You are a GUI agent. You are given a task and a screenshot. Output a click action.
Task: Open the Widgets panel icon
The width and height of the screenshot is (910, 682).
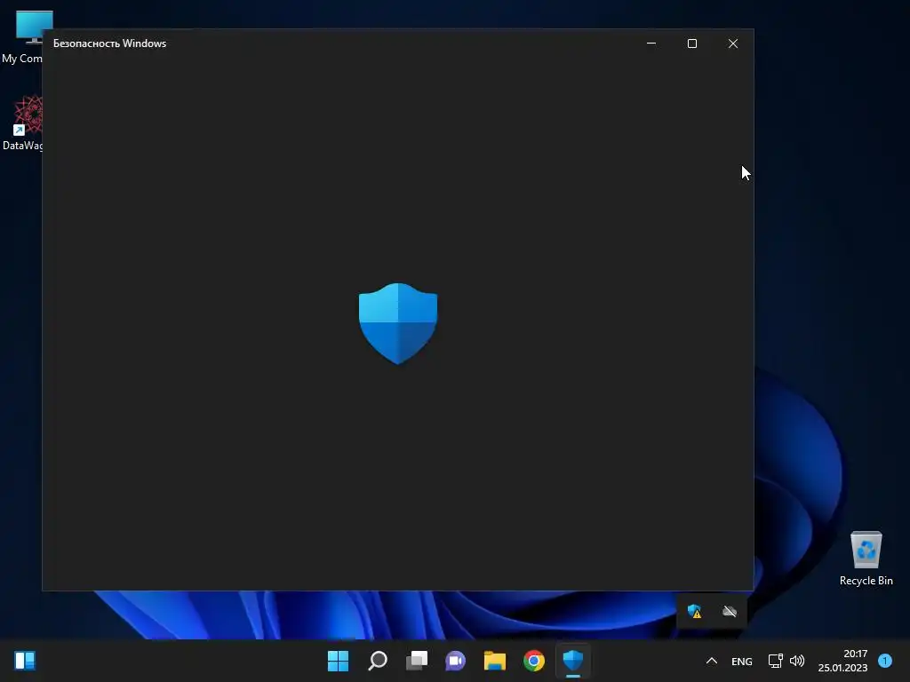[25, 661]
